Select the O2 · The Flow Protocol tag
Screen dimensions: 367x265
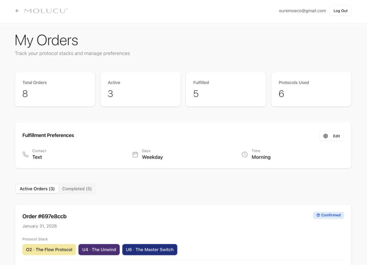click(49, 250)
